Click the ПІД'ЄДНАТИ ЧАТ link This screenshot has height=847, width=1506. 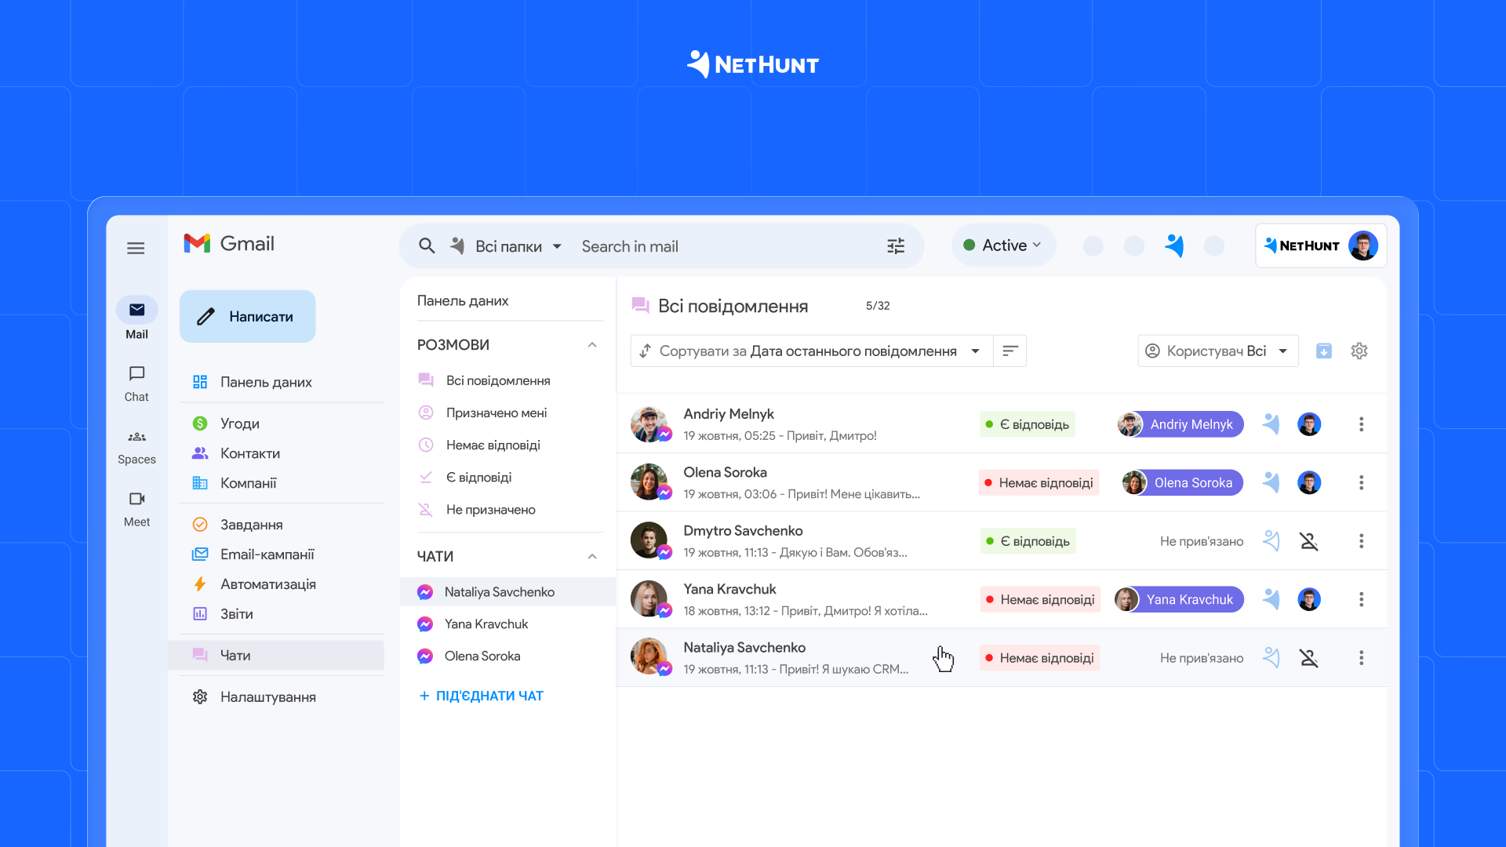[x=481, y=696]
